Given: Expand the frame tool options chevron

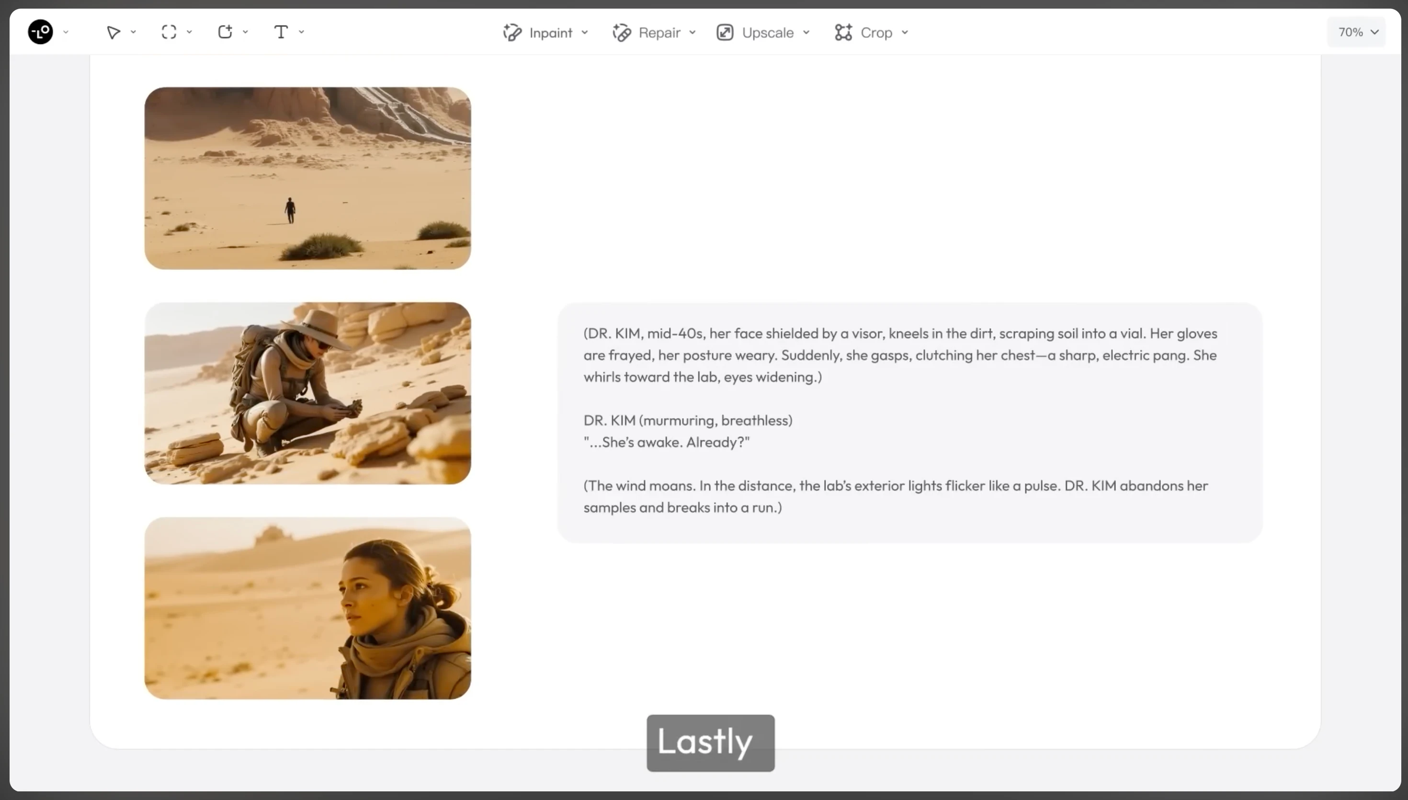Looking at the screenshot, I should click(190, 33).
